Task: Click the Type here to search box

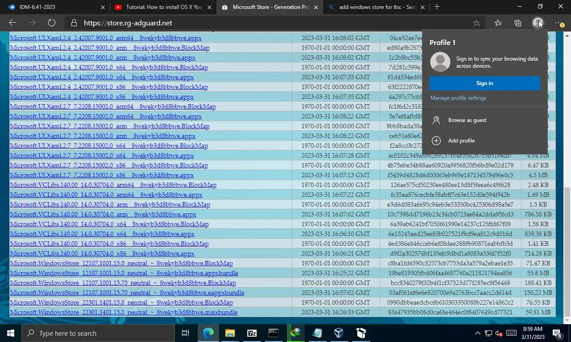Action: [98, 333]
